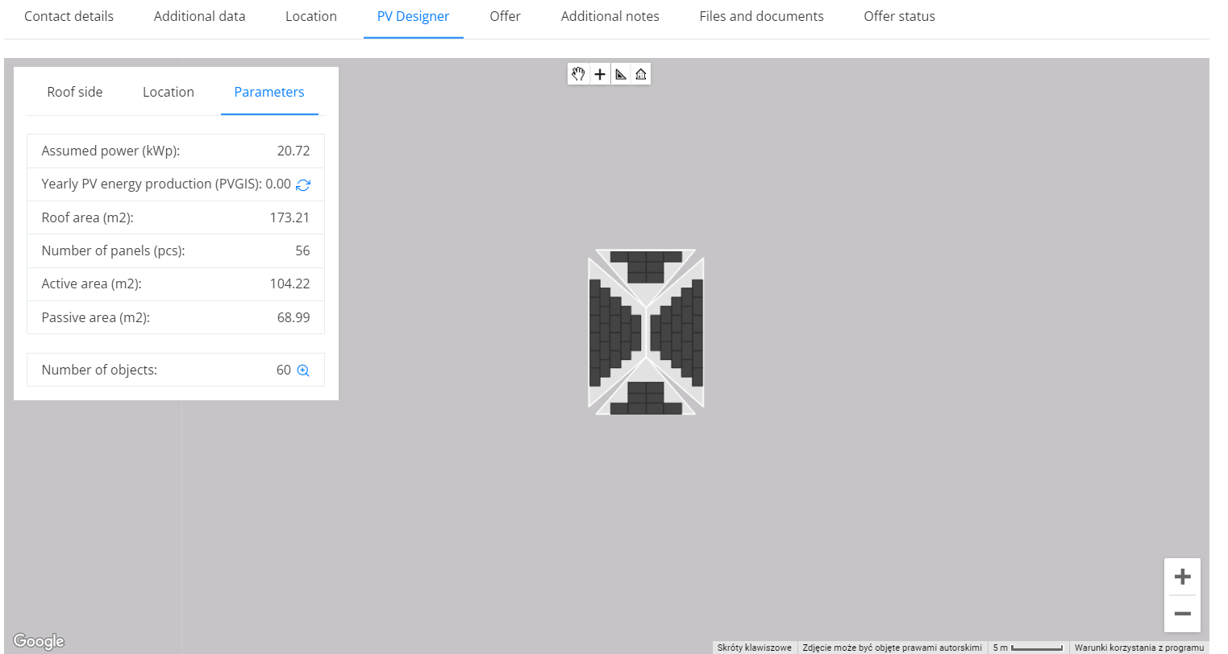Open the Offer tab
The width and height of the screenshot is (1228, 654).
pos(505,16)
